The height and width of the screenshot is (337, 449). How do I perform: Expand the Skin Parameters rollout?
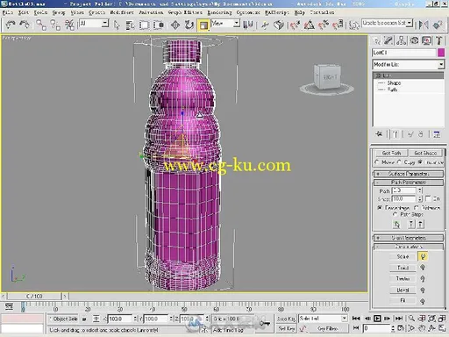pyautogui.click(x=409, y=238)
